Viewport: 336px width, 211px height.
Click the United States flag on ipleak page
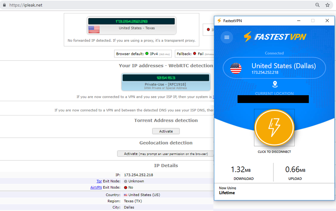(94, 30)
